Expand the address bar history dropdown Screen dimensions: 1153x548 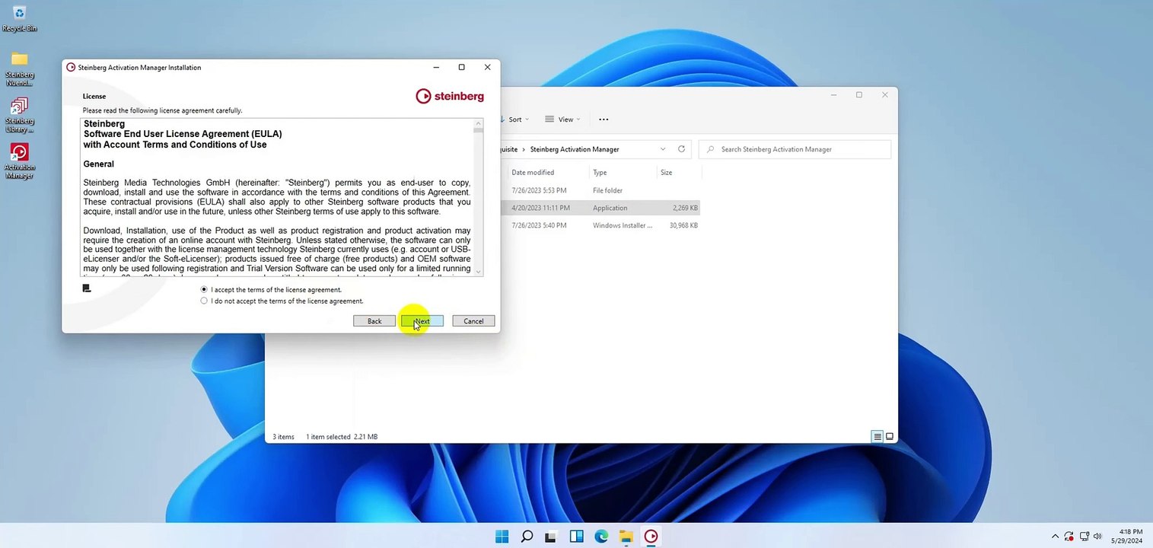tap(663, 149)
